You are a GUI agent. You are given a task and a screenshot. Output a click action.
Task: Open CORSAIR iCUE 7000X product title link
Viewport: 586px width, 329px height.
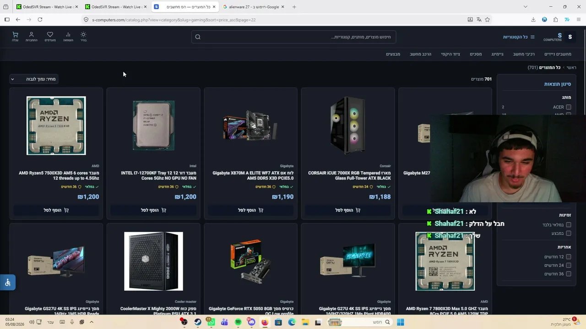pyautogui.click(x=349, y=176)
